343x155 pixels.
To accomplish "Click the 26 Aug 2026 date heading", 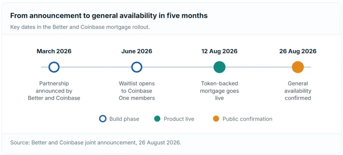I will pyautogui.click(x=298, y=51).
